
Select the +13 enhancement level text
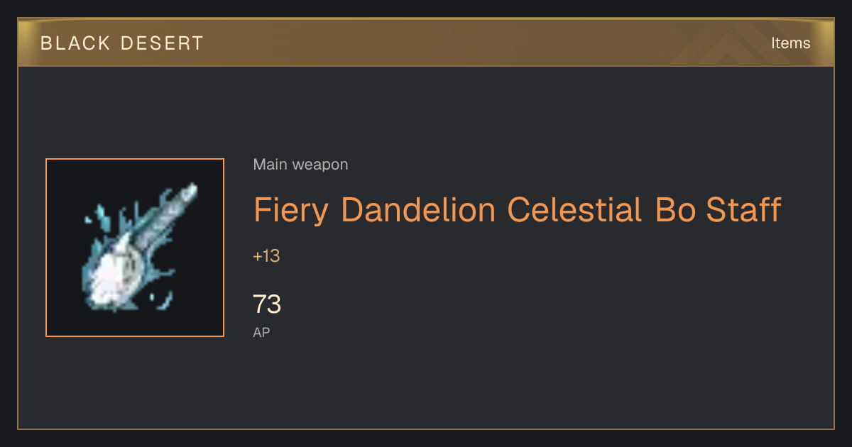[x=266, y=256]
